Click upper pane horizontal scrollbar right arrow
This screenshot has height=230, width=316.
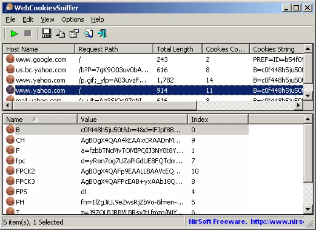[x=298, y=105]
